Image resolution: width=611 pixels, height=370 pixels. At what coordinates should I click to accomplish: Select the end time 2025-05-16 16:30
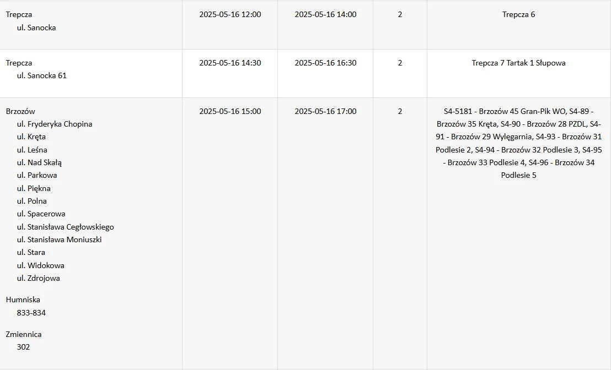(325, 63)
